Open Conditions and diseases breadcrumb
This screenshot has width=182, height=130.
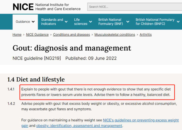(x=71, y=35)
